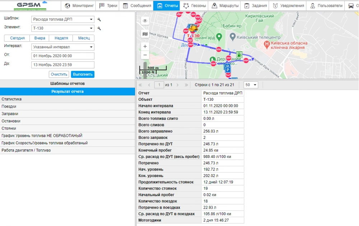Click wrench icon next to Элемент dropdown
Image resolution: width=359 pixels, height=226 pixels.
[x=99, y=28]
